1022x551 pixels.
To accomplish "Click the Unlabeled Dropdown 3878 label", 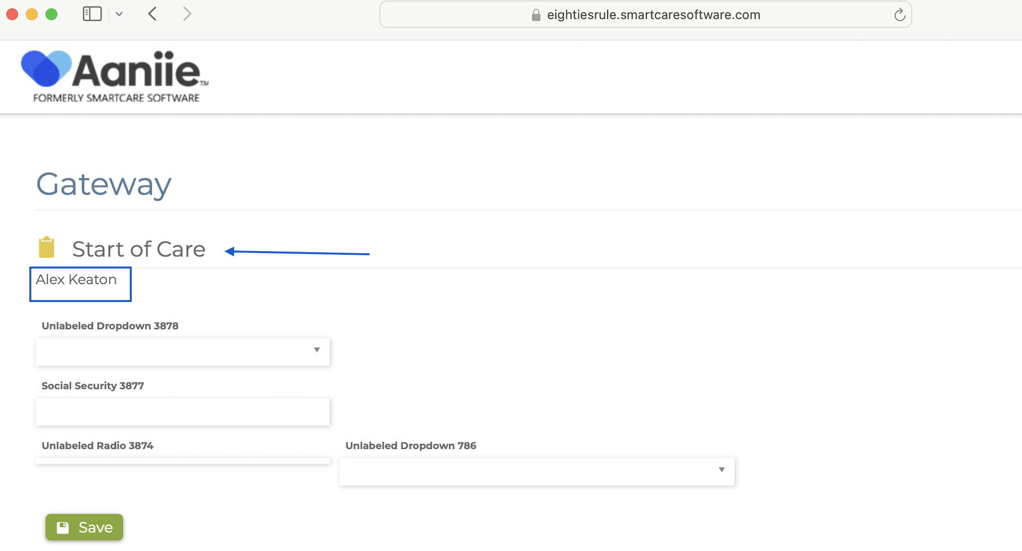I will (110, 326).
